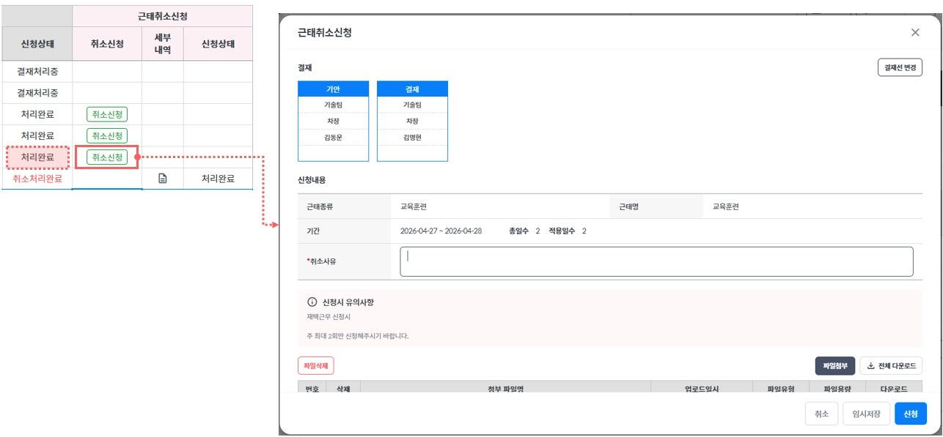The height and width of the screenshot is (437, 943).
Task: Click the 총일수 label
Action: click(518, 231)
